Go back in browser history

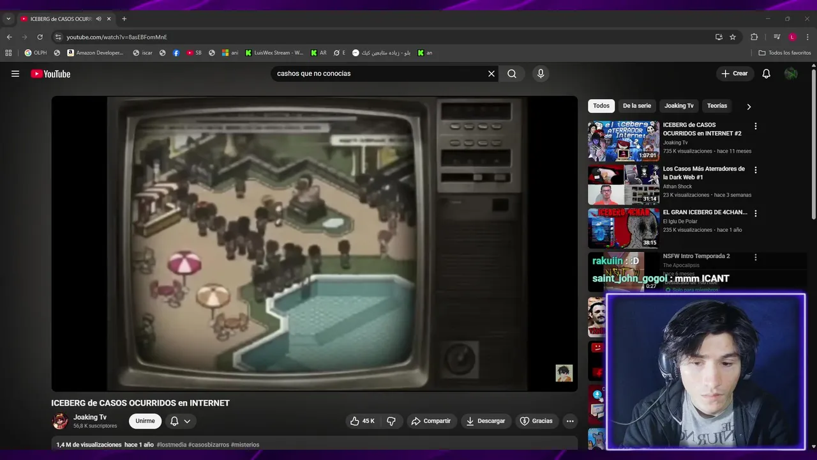pos(9,37)
